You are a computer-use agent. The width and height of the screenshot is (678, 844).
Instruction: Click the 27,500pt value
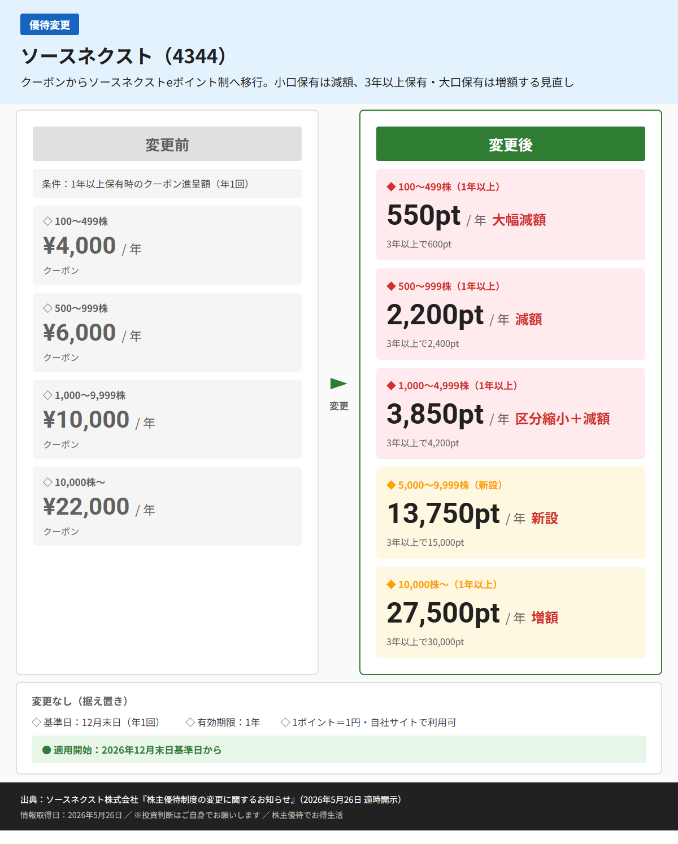click(x=444, y=614)
